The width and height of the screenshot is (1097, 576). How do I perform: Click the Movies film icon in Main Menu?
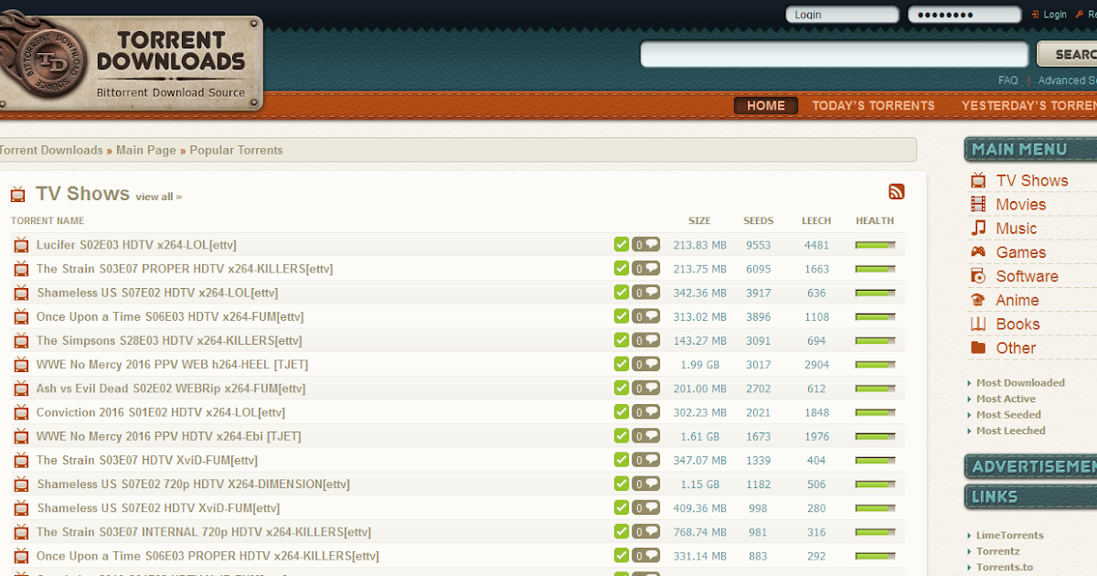coord(978,204)
